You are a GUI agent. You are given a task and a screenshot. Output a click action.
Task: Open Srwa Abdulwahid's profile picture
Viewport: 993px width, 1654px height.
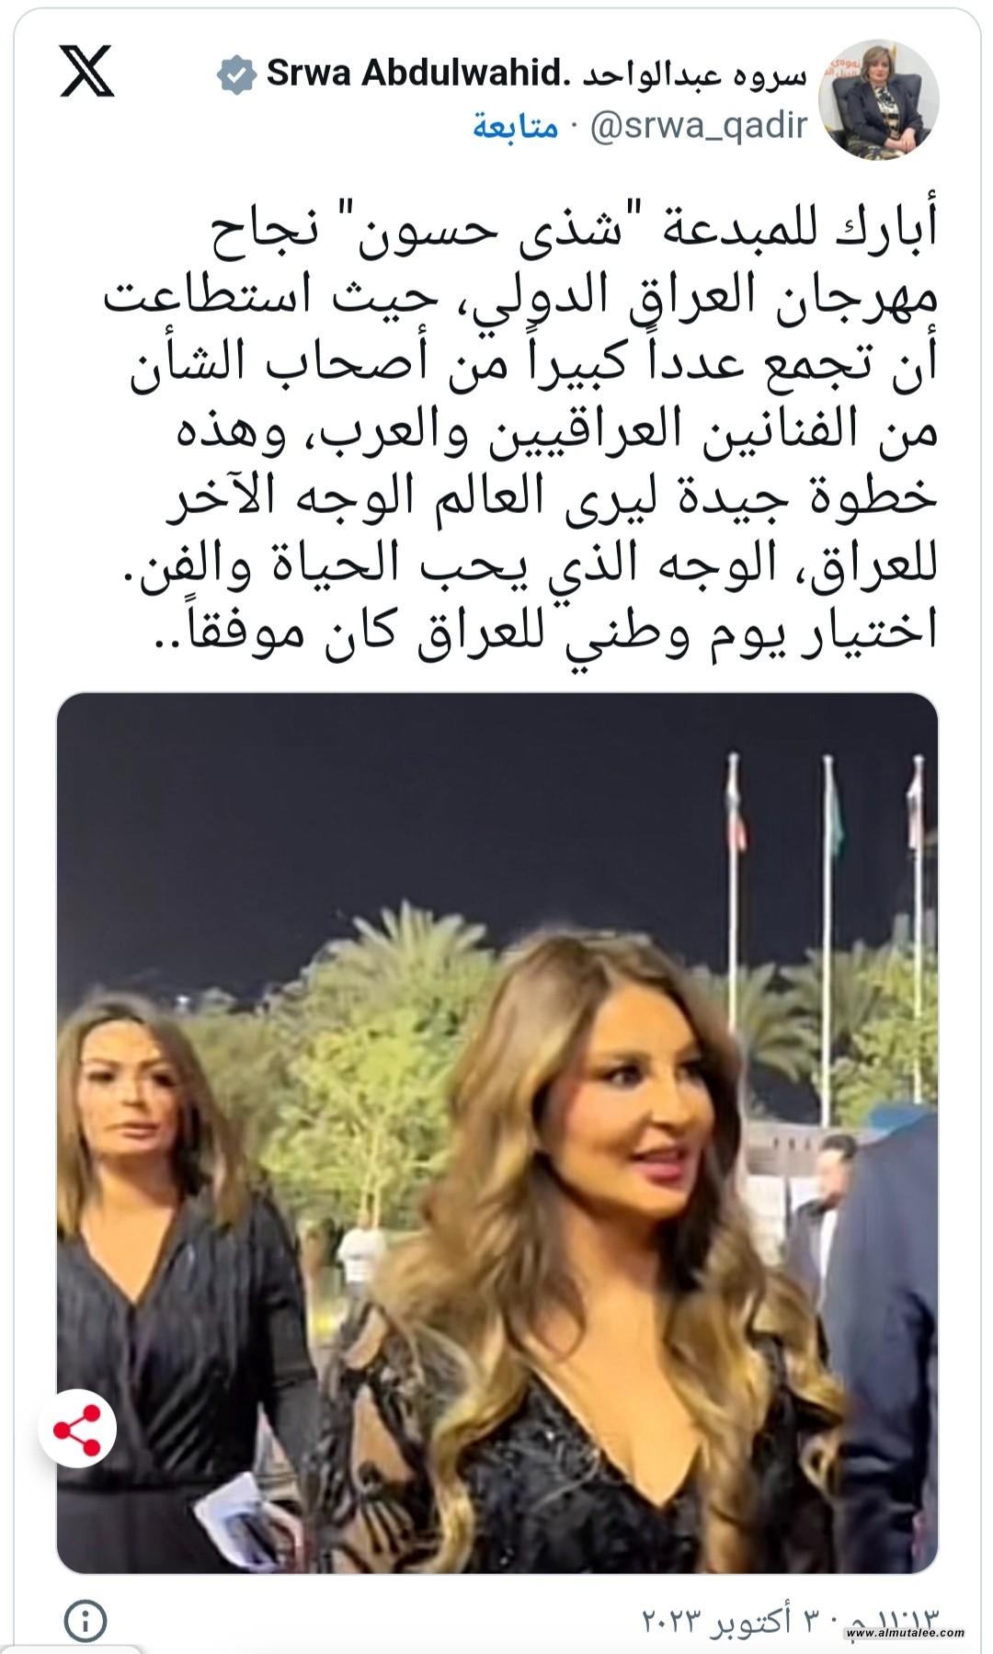pos(879,99)
